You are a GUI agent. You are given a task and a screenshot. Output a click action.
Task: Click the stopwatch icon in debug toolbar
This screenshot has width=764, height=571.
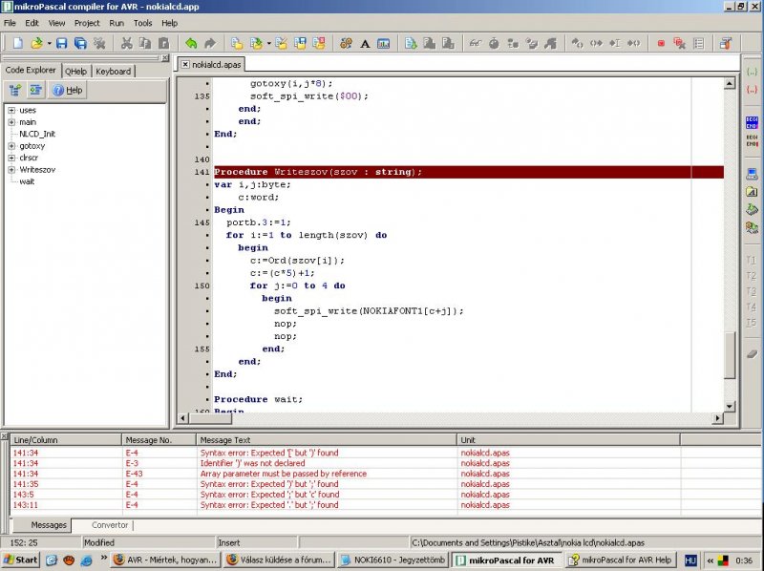(x=494, y=43)
